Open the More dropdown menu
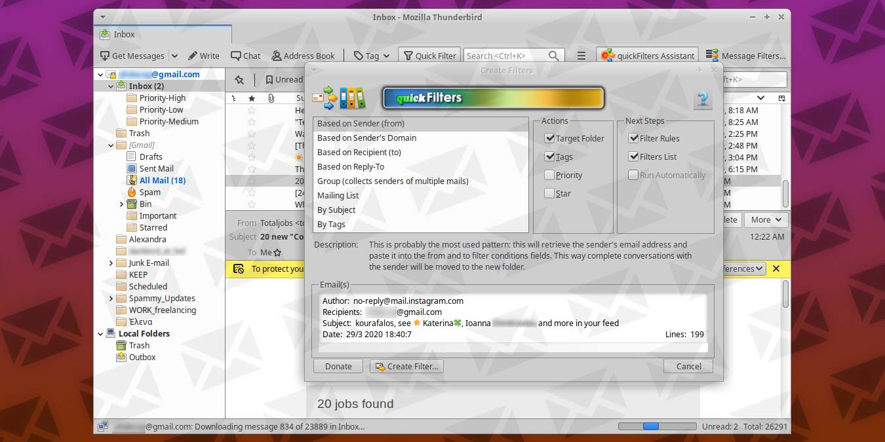 765,219
